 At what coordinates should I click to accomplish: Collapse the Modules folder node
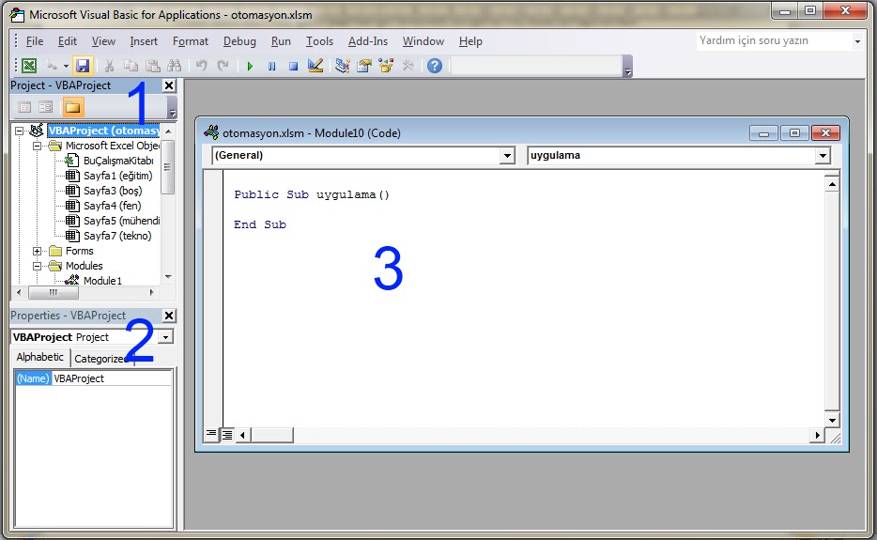coord(37,266)
